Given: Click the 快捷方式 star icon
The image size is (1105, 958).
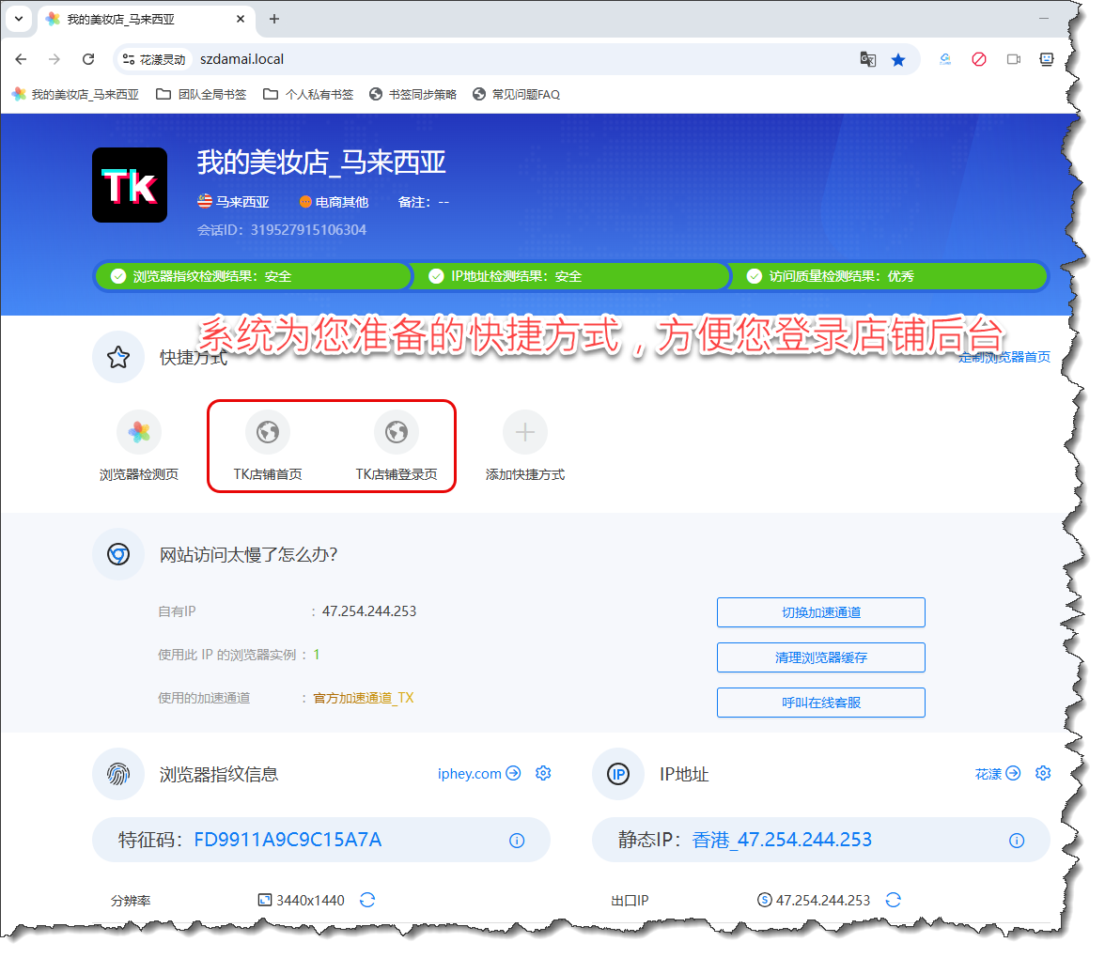Looking at the screenshot, I should (x=118, y=357).
